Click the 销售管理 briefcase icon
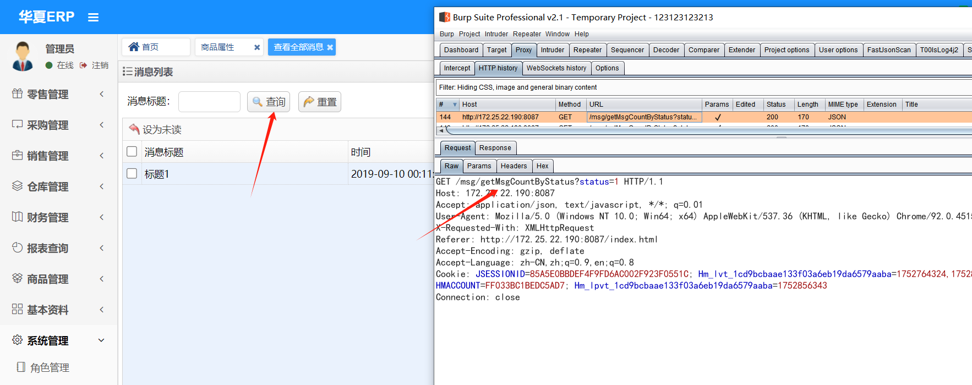Image resolution: width=972 pixels, height=385 pixels. pyautogui.click(x=18, y=156)
